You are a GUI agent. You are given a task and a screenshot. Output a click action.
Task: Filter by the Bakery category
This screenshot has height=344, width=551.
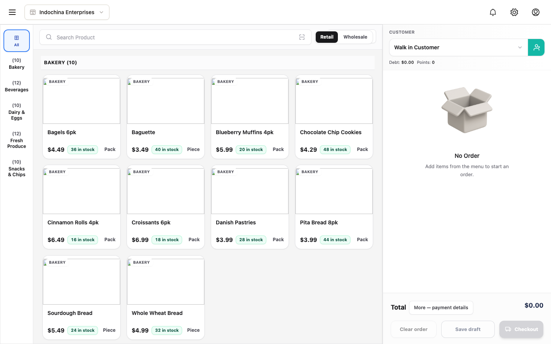point(16,64)
